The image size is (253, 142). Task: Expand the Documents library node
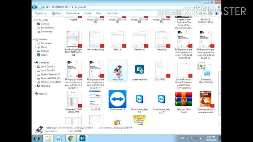(x=36, y=43)
